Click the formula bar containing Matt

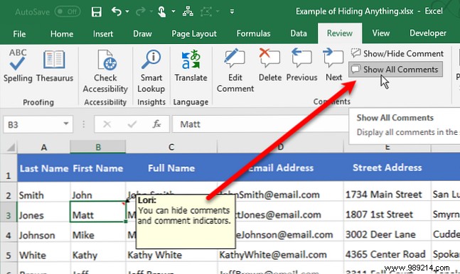coord(260,124)
